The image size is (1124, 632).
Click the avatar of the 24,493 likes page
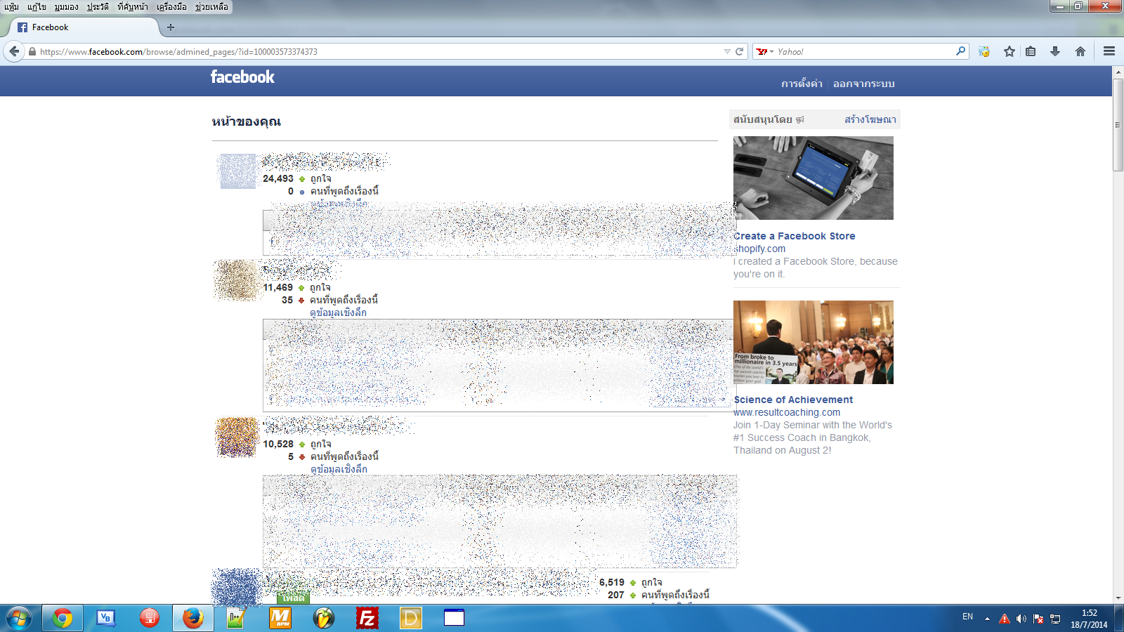click(237, 171)
